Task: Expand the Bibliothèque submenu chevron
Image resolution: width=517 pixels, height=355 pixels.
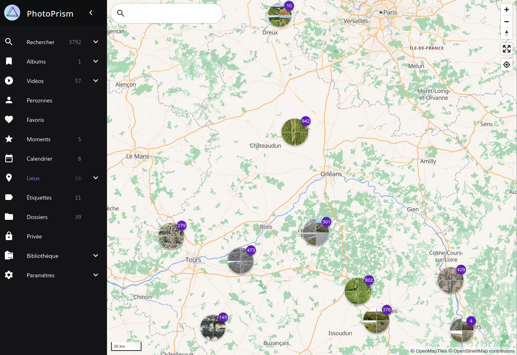Action: point(96,256)
